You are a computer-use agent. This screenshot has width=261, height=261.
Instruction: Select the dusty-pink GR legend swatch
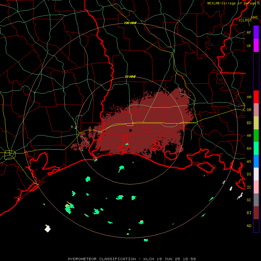[256, 110]
